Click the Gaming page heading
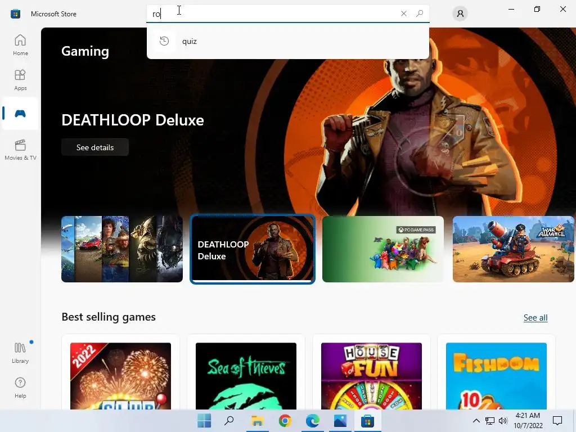Viewport: 576px width, 432px height. tap(85, 51)
